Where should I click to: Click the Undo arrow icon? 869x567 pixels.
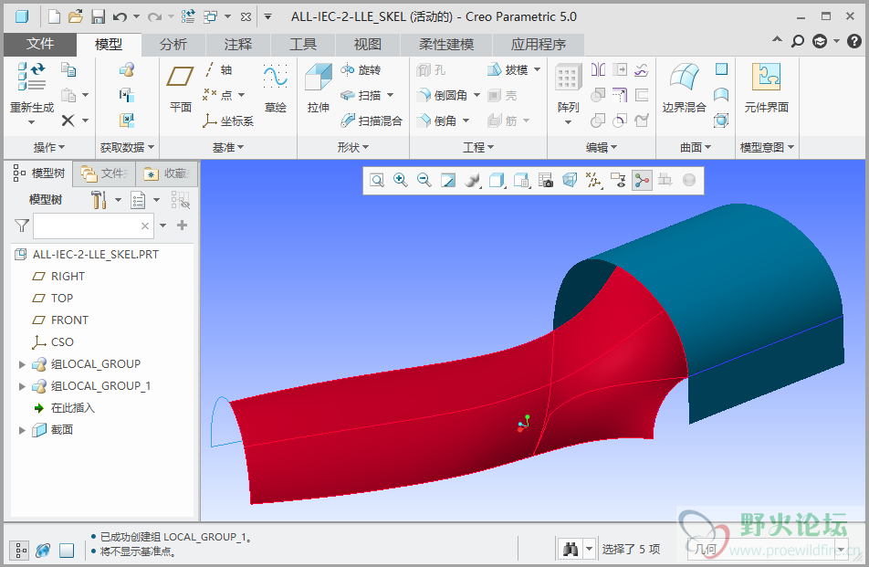pos(120,16)
